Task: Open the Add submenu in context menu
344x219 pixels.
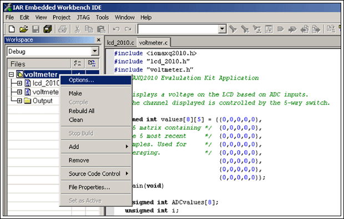Action: coord(96,147)
